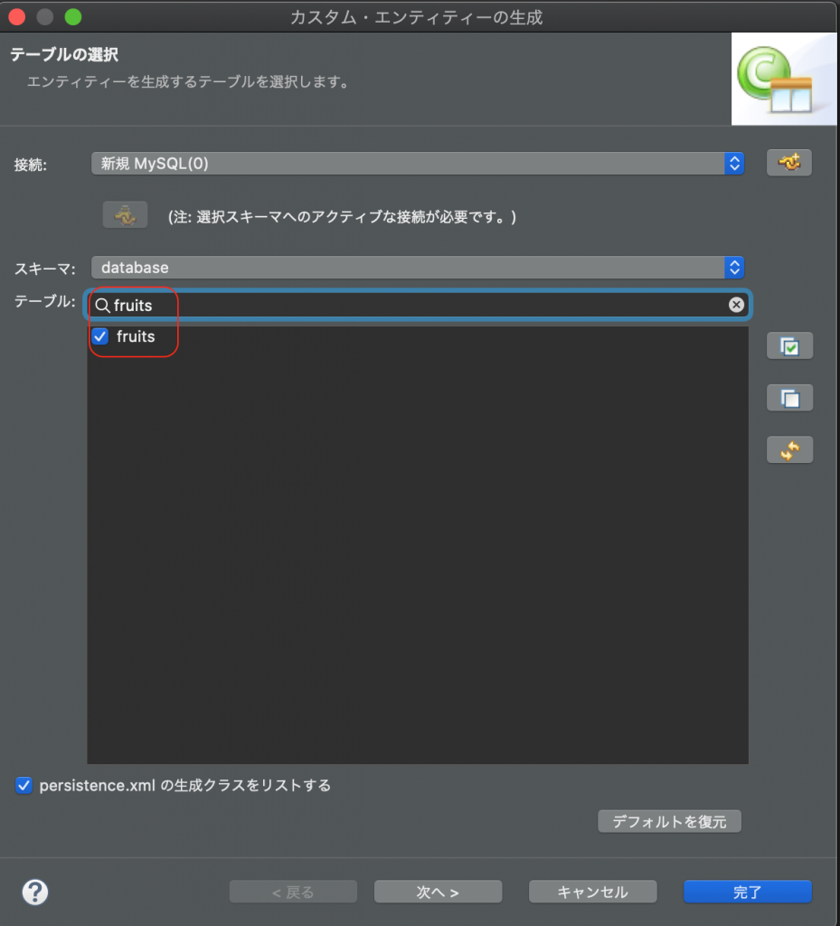Open the database schema dropdown

tap(416, 267)
